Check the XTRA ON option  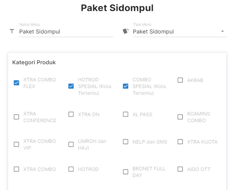(x=71, y=114)
